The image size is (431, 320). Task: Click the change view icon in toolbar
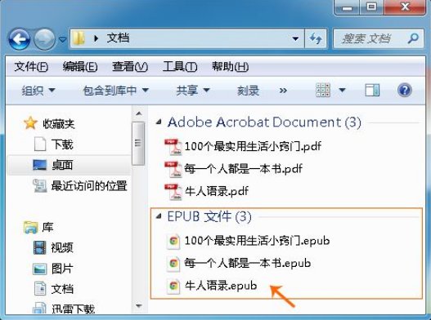coord(323,90)
